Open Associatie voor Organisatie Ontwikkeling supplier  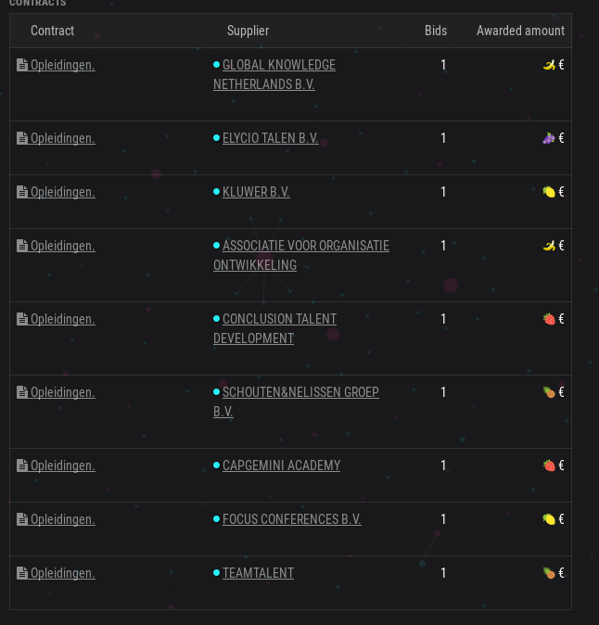(x=301, y=256)
